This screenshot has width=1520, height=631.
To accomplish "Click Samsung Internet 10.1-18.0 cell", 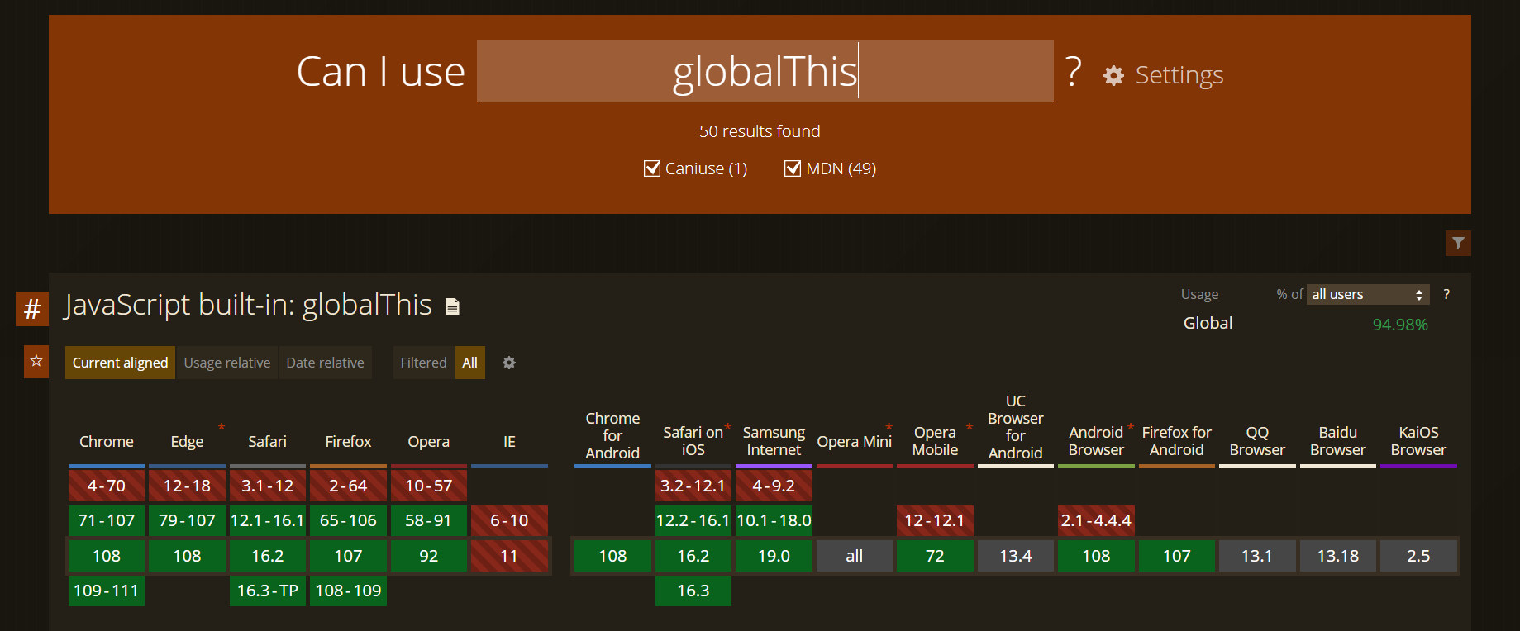I will [x=774, y=520].
